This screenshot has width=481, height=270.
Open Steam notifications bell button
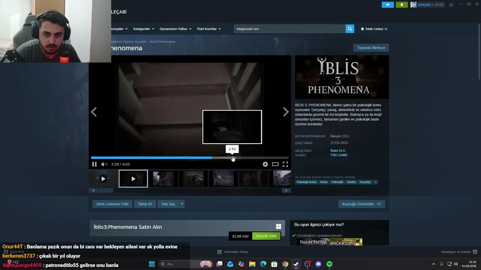[402, 5]
